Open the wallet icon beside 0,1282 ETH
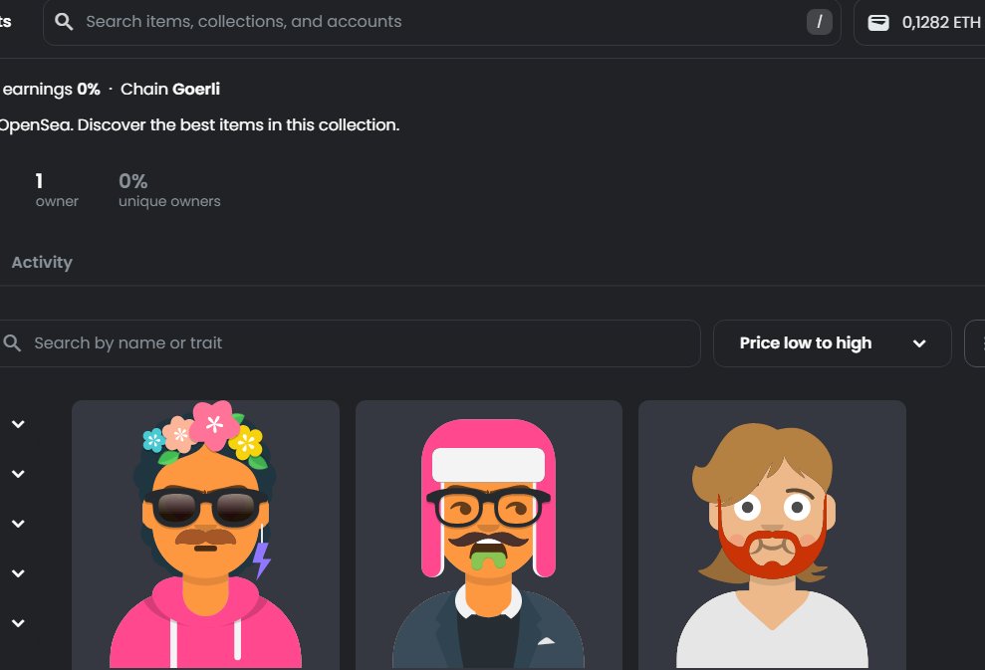Screen dimensions: 985x670 (878, 23)
